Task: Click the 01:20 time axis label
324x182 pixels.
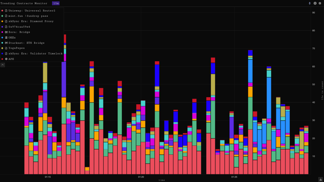Action: [141, 177]
